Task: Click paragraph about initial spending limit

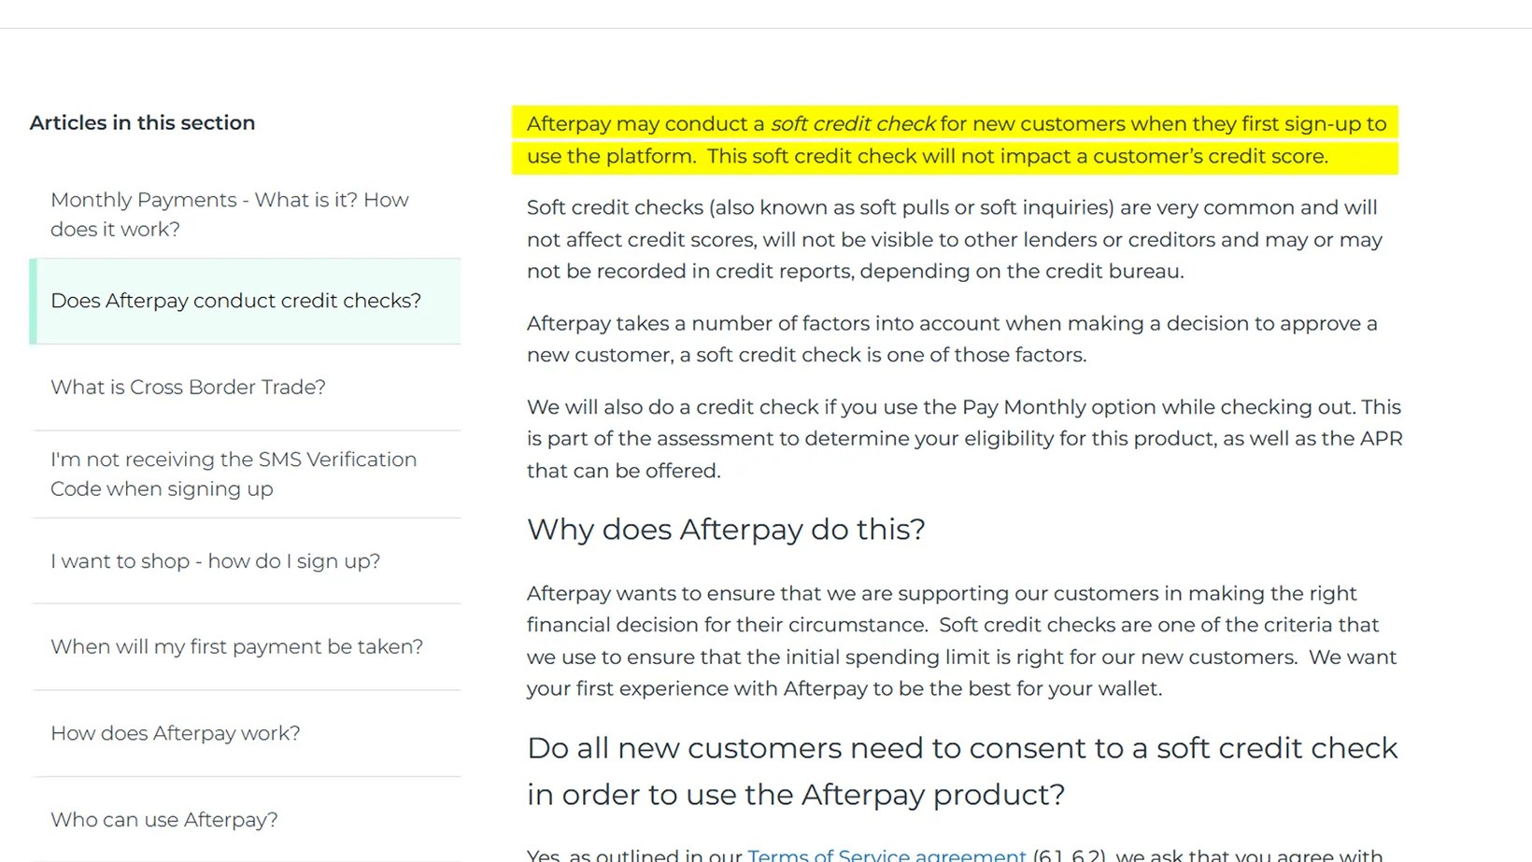Action: point(961,641)
